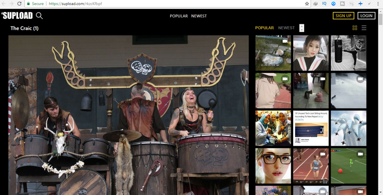Open the sort stepper next to NEWEST

click(x=302, y=28)
